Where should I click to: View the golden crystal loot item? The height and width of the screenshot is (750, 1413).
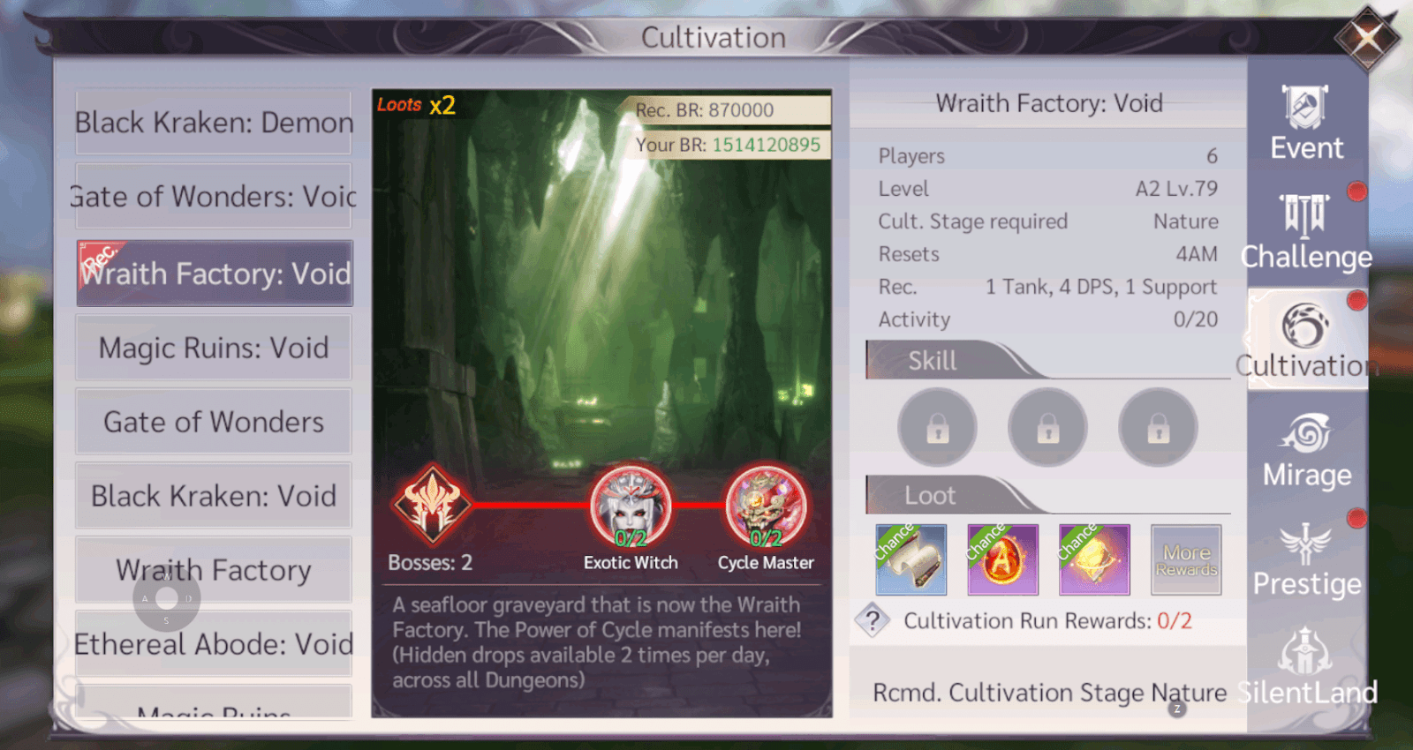coord(1094,559)
